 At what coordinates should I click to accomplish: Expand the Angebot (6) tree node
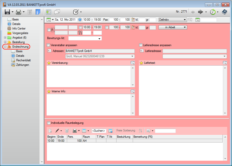(x=5, y=38)
